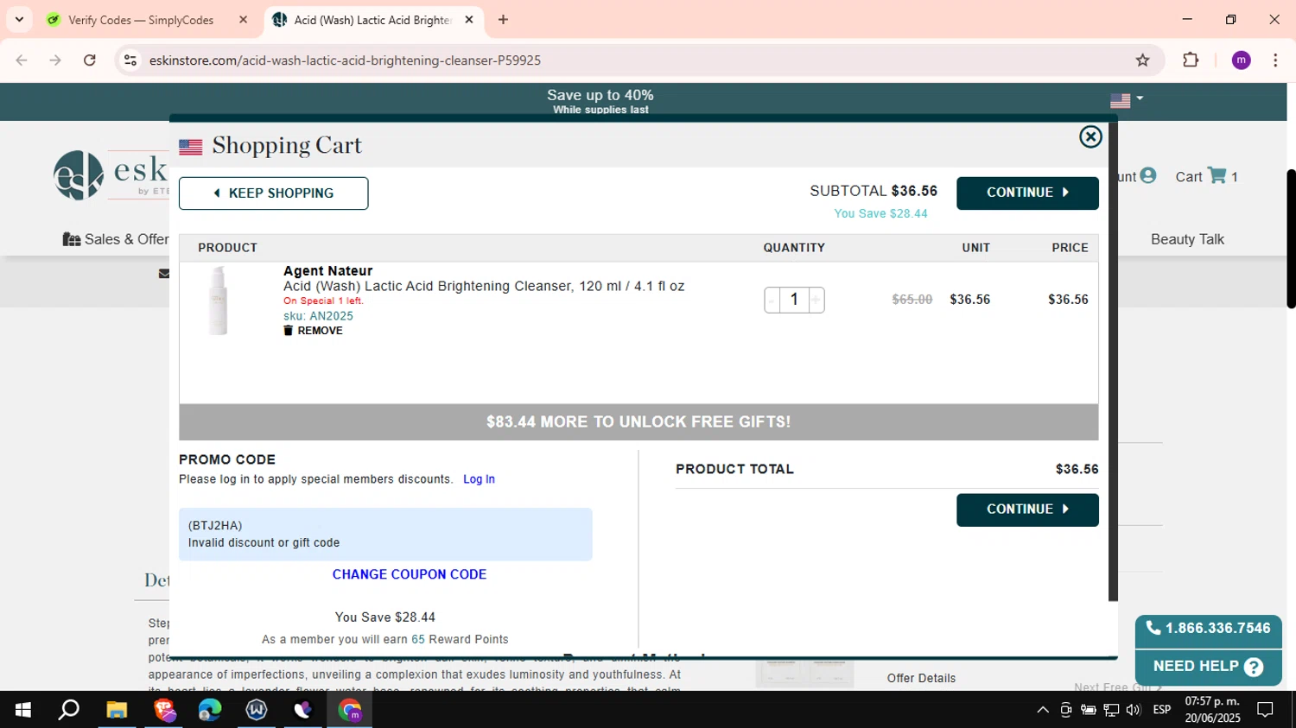Click the US flag icon in cart header

[191, 147]
